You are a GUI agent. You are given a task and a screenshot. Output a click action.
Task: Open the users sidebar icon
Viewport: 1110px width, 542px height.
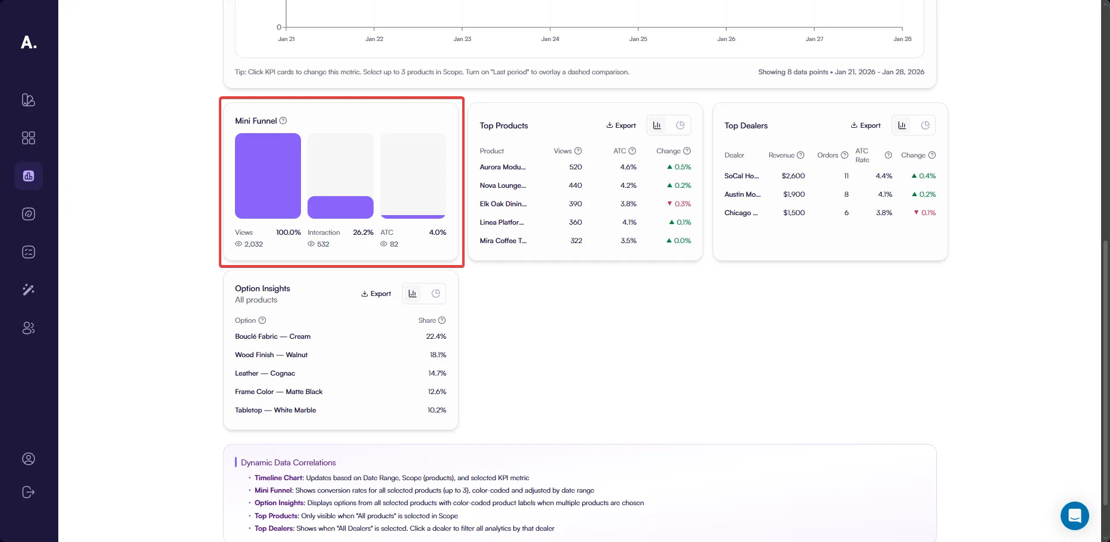[x=29, y=328]
